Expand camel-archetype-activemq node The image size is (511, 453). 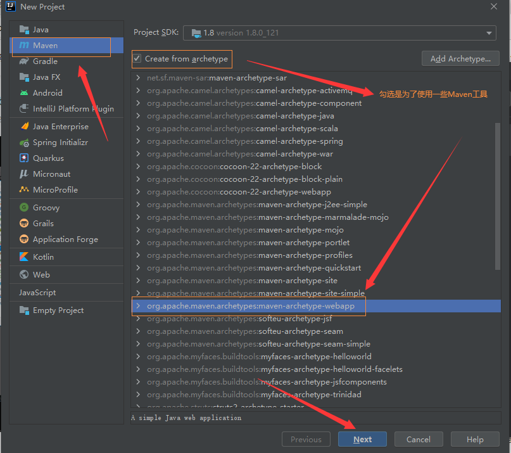pyautogui.click(x=138, y=91)
